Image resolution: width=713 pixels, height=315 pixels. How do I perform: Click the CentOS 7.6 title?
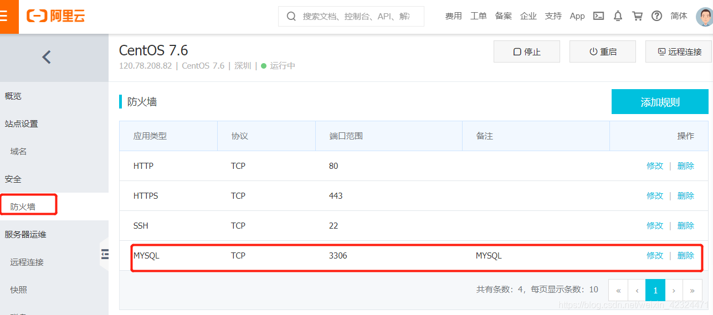click(153, 50)
